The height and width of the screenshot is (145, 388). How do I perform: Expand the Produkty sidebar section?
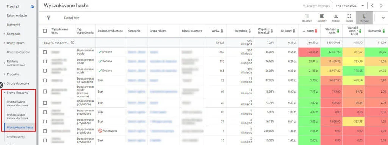pos(5,74)
